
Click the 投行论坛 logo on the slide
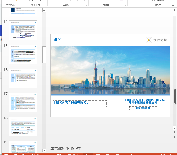[x=156, y=40]
